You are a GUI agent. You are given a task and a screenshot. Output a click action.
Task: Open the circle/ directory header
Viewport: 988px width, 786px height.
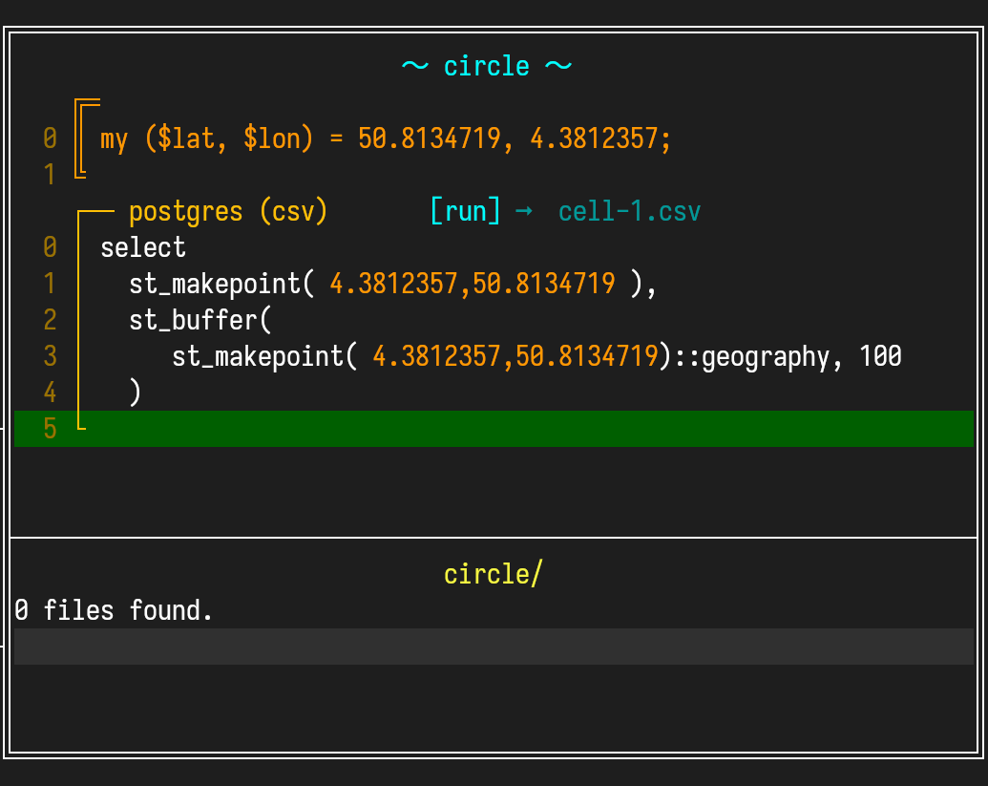pos(493,574)
